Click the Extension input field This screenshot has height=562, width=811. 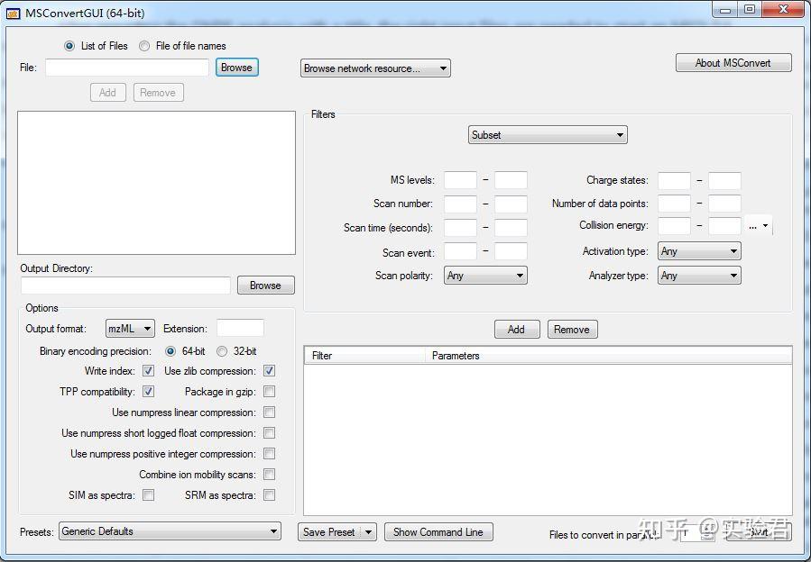[241, 328]
